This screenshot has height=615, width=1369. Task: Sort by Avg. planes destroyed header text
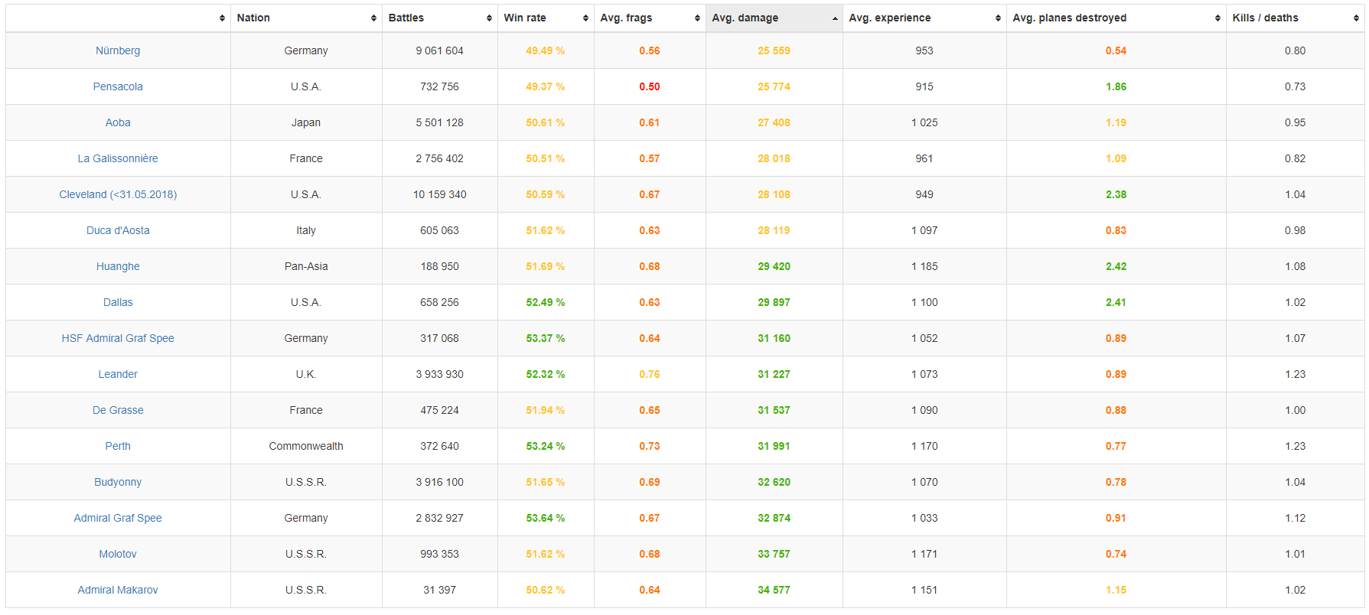(1069, 18)
